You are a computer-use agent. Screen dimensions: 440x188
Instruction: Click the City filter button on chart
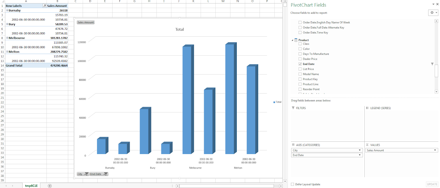pyautogui.click(x=83, y=174)
